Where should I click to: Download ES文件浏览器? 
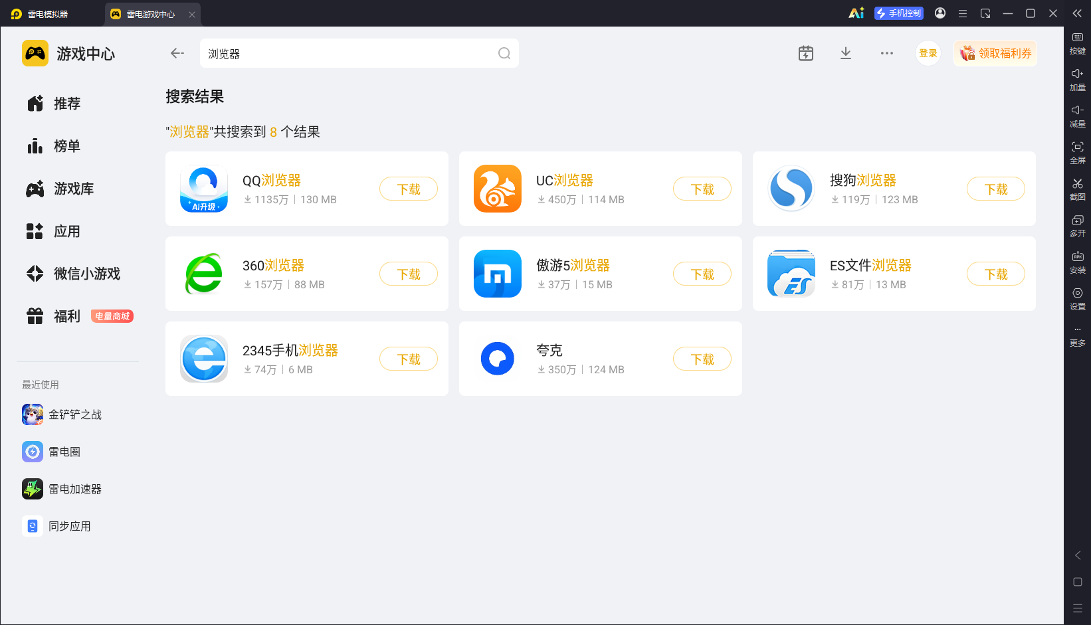[996, 274]
